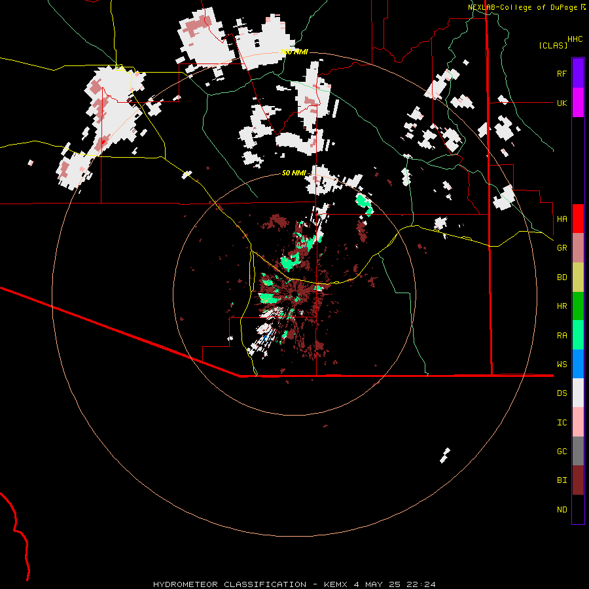589x589 pixels.
Task: Click the HA red legend swatch
Action: (x=578, y=219)
